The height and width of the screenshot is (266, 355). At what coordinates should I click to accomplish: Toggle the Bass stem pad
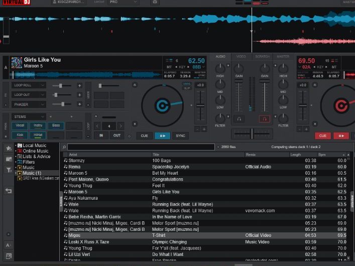point(56,125)
